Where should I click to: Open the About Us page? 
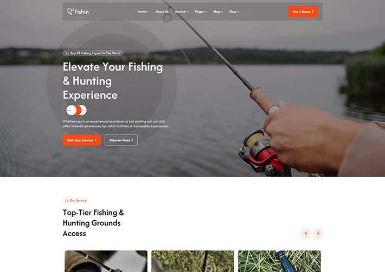[x=162, y=11]
